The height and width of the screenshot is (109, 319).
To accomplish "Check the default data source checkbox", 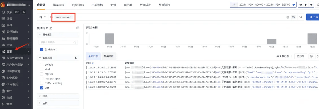I will click(42, 65).
